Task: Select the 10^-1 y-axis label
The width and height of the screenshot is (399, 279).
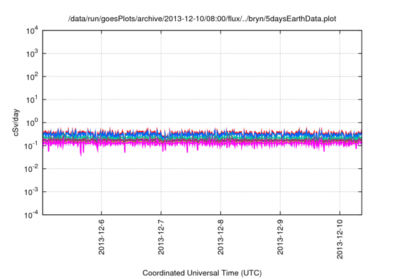Action: 31,146
